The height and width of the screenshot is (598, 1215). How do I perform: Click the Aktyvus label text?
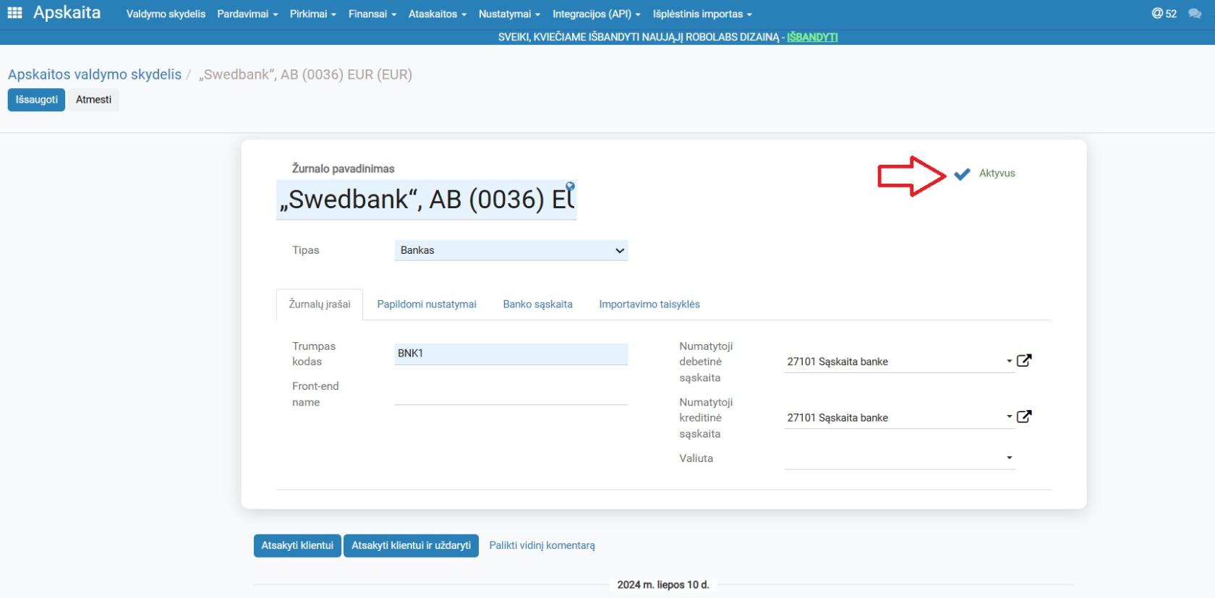997,174
